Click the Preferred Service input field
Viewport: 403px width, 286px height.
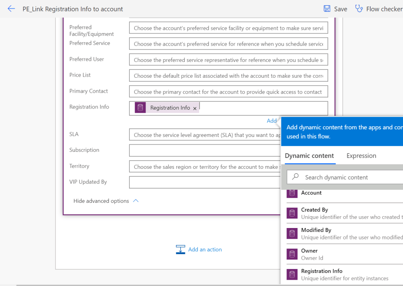coord(228,44)
